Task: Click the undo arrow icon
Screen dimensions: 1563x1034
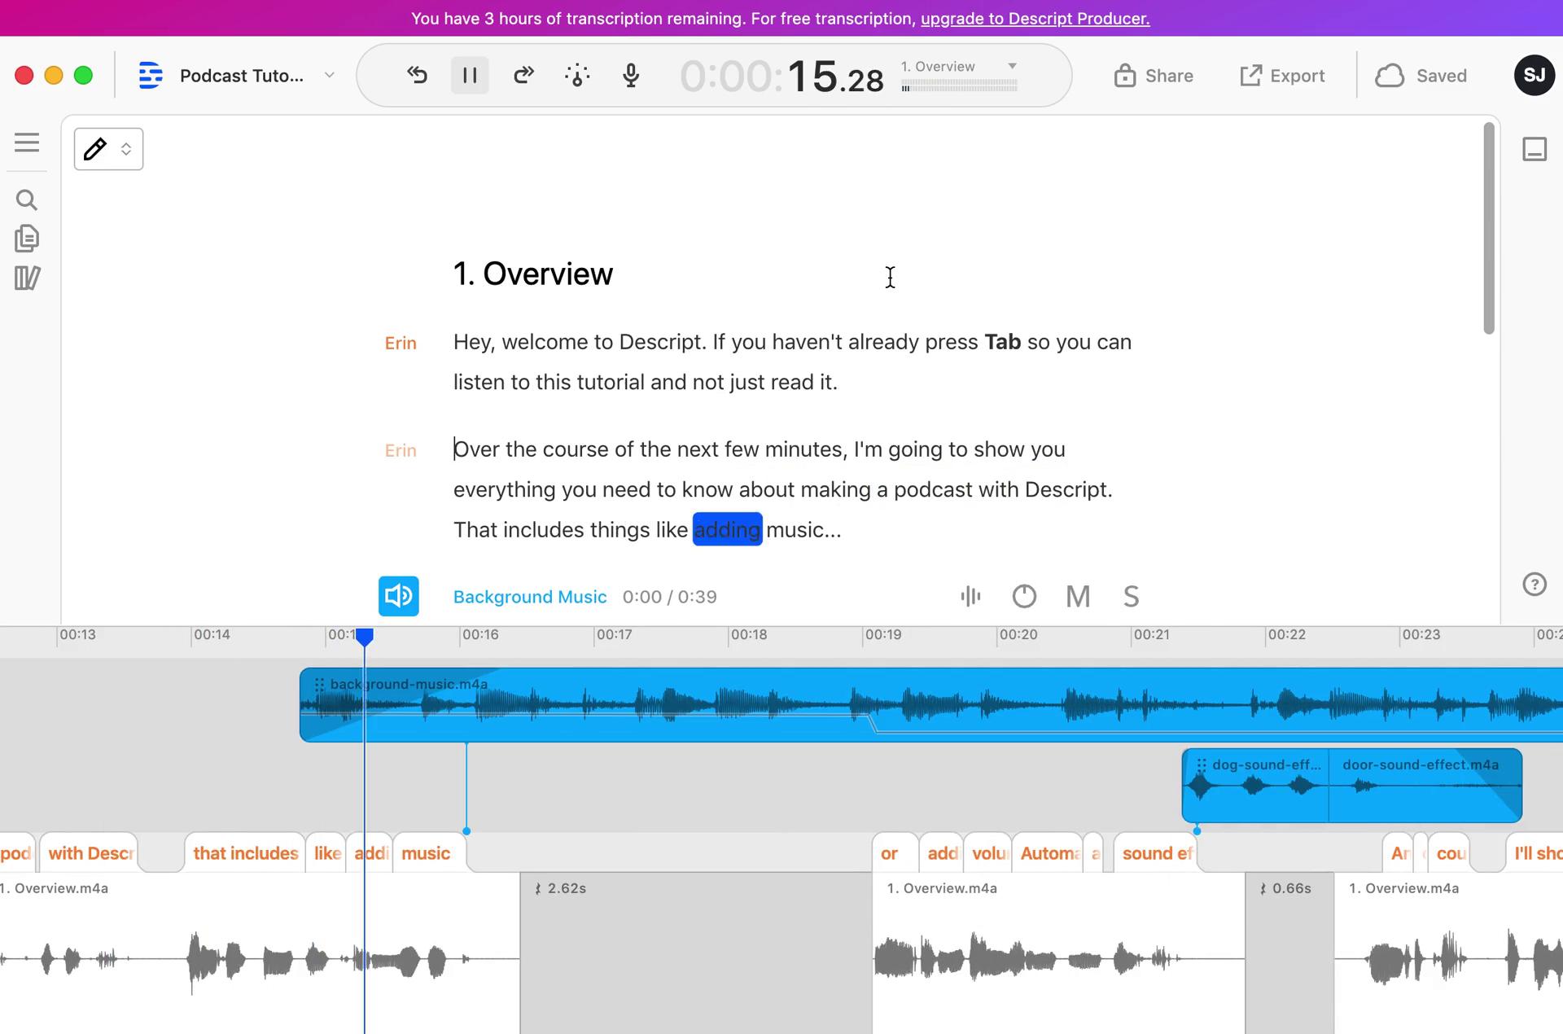Action: pos(417,76)
